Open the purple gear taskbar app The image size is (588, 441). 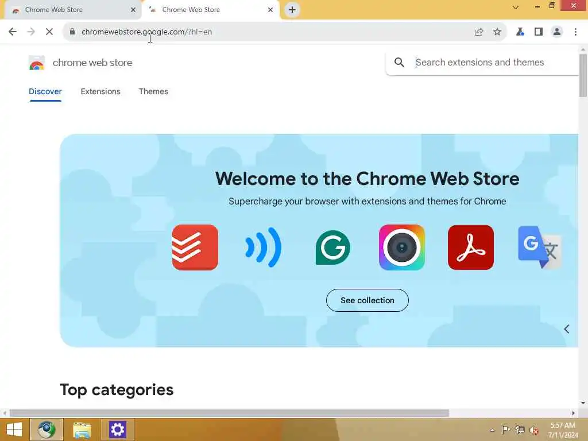[x=117, y=430]
